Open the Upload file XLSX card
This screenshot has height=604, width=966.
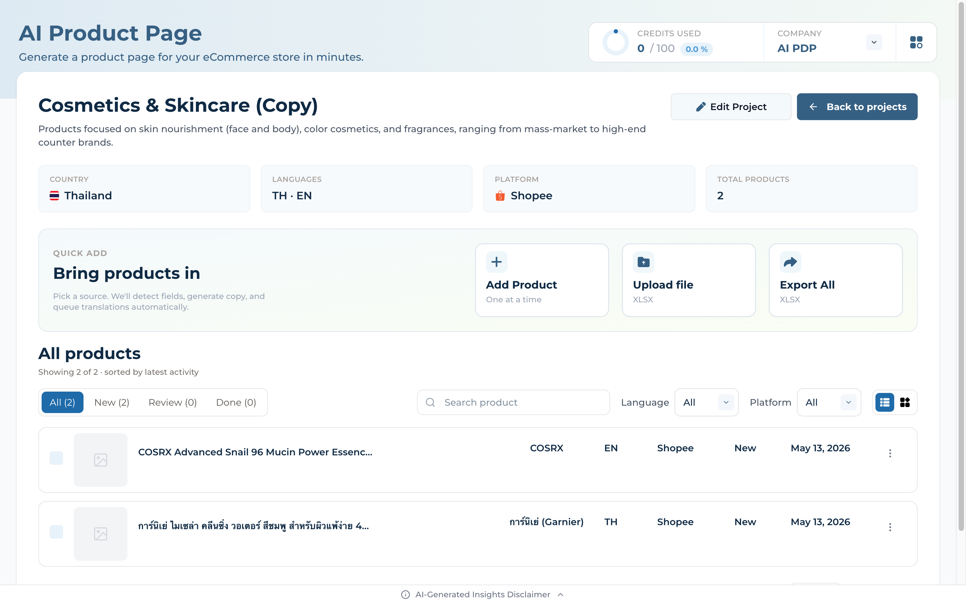point(689,280)
